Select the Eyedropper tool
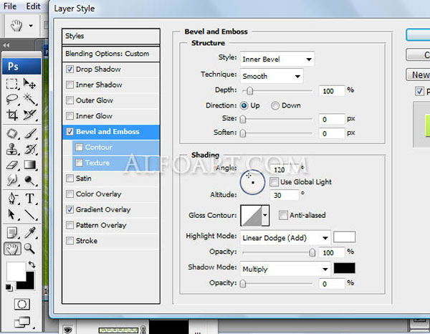 (x=29, y=233)
